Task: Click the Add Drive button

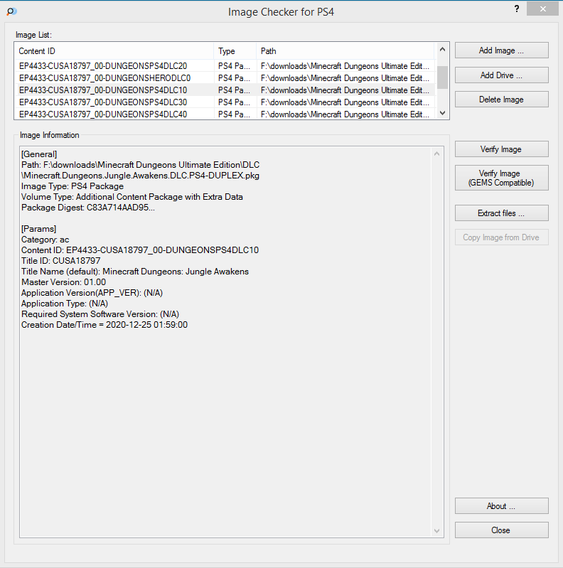Action: 501,75
